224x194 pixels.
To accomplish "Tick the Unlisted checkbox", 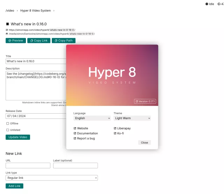I will [8, 130].
